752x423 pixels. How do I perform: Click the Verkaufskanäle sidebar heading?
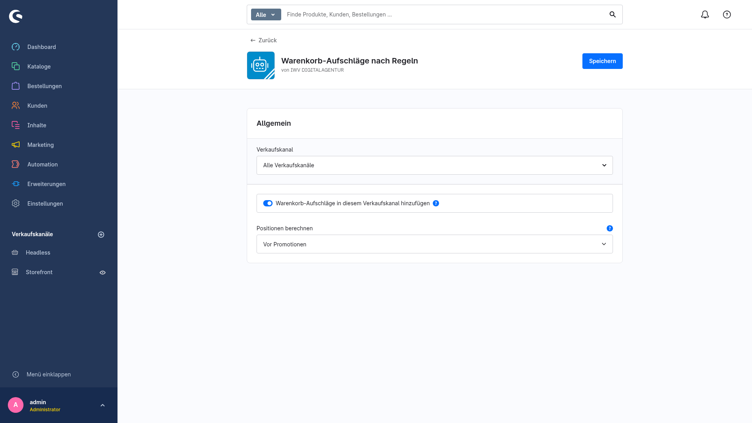[x=32, y=234]
